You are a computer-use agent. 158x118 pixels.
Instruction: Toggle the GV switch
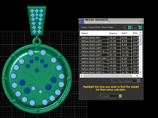coord(127,28)
